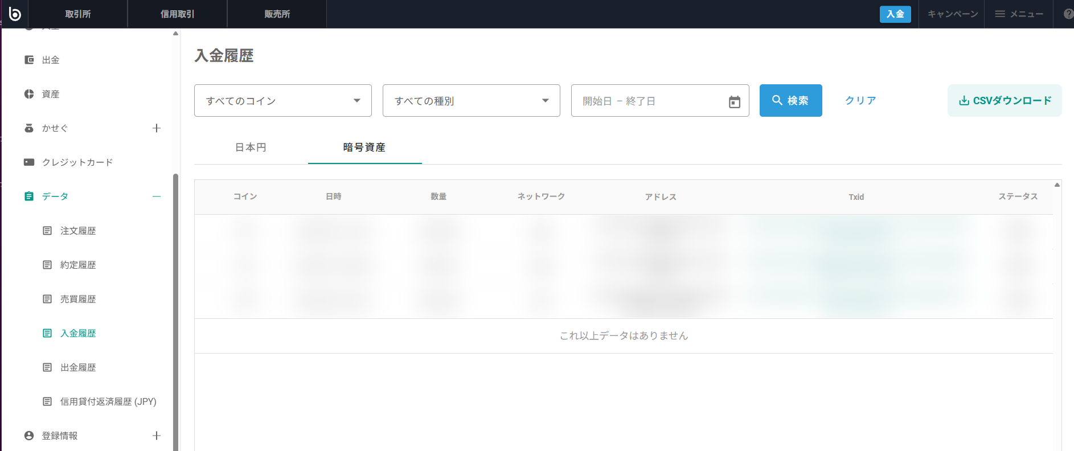Switch to the 日本円 tab
1074x451 pixels.
251,147
